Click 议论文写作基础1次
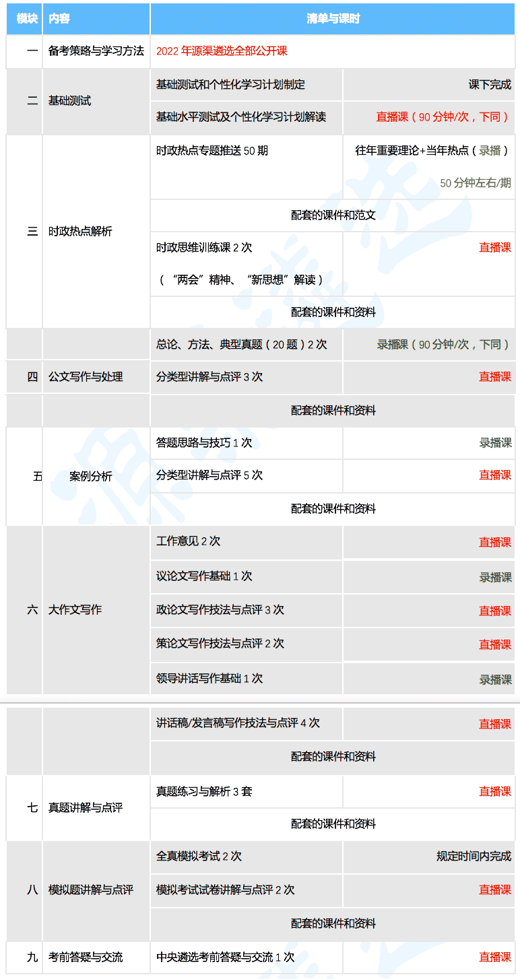The image size is (520, 979). pos(204,576)
